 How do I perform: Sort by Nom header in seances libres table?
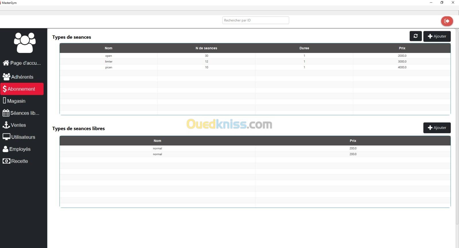pyautogui.click(x=157, y=141)
